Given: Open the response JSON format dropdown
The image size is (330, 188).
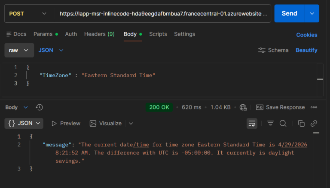Looking at the screenshot, I should pos(24,124).
